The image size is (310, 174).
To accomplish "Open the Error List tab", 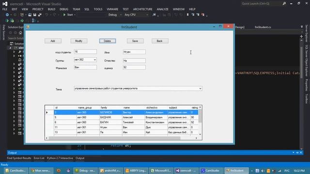I will (39, 158).
